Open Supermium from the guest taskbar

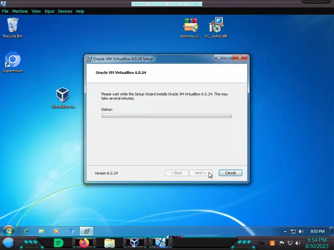[71, 231]
